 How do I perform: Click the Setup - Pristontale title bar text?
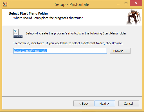(72, 4)
